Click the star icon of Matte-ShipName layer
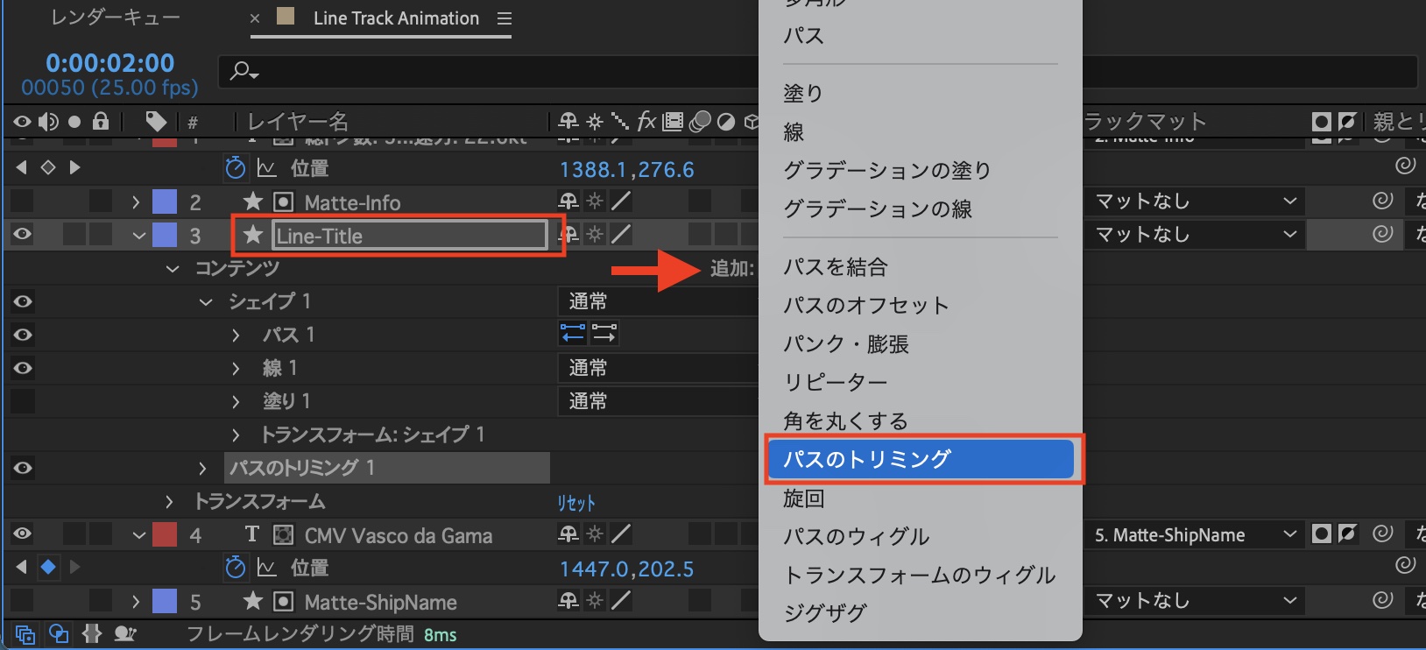Screen dimensions: 1426x650 point(253,601)
